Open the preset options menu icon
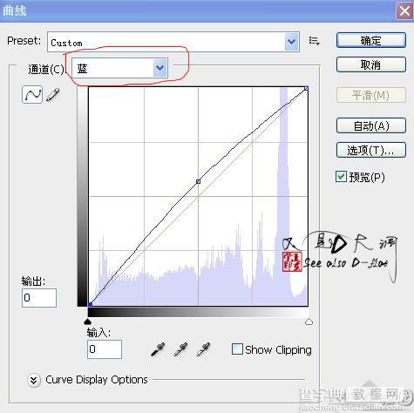This screenshot has width=414, height=413. click(x=314, y=41)
